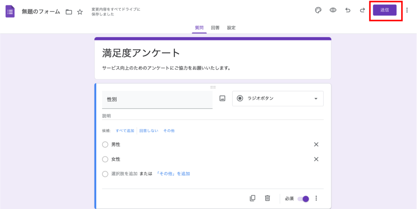Screen dimensions: 417x209
Task: Click the 満足度アンケート form title
Action: coord(141,53)
